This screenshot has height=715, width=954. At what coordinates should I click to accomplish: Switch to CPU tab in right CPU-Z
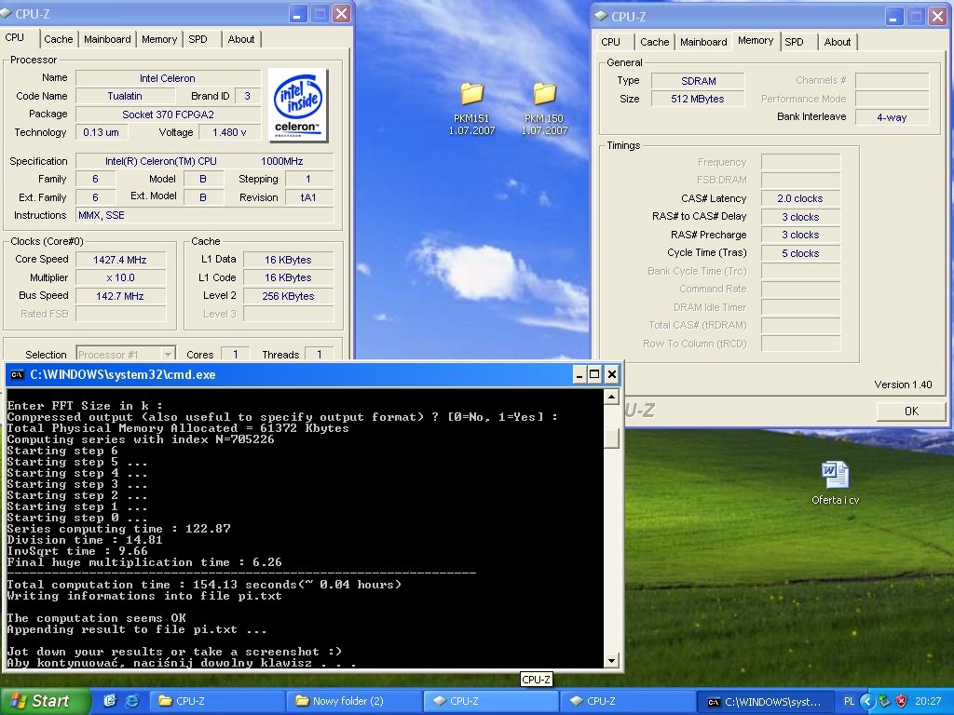(x=610, y=42)
